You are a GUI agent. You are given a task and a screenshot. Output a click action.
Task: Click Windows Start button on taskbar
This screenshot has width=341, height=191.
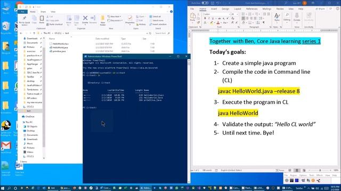click(x=3, y=188)
